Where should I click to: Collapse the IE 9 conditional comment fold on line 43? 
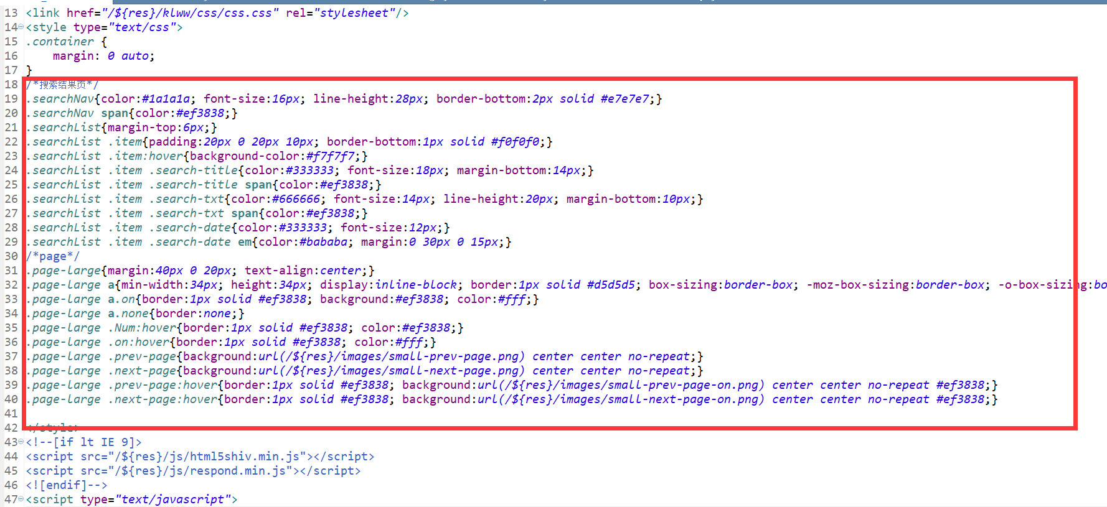tap(21, 442)
